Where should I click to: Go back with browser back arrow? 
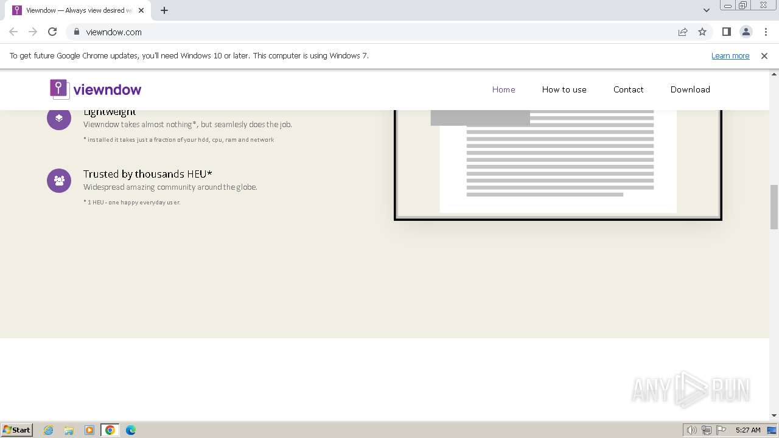(13, 32)
